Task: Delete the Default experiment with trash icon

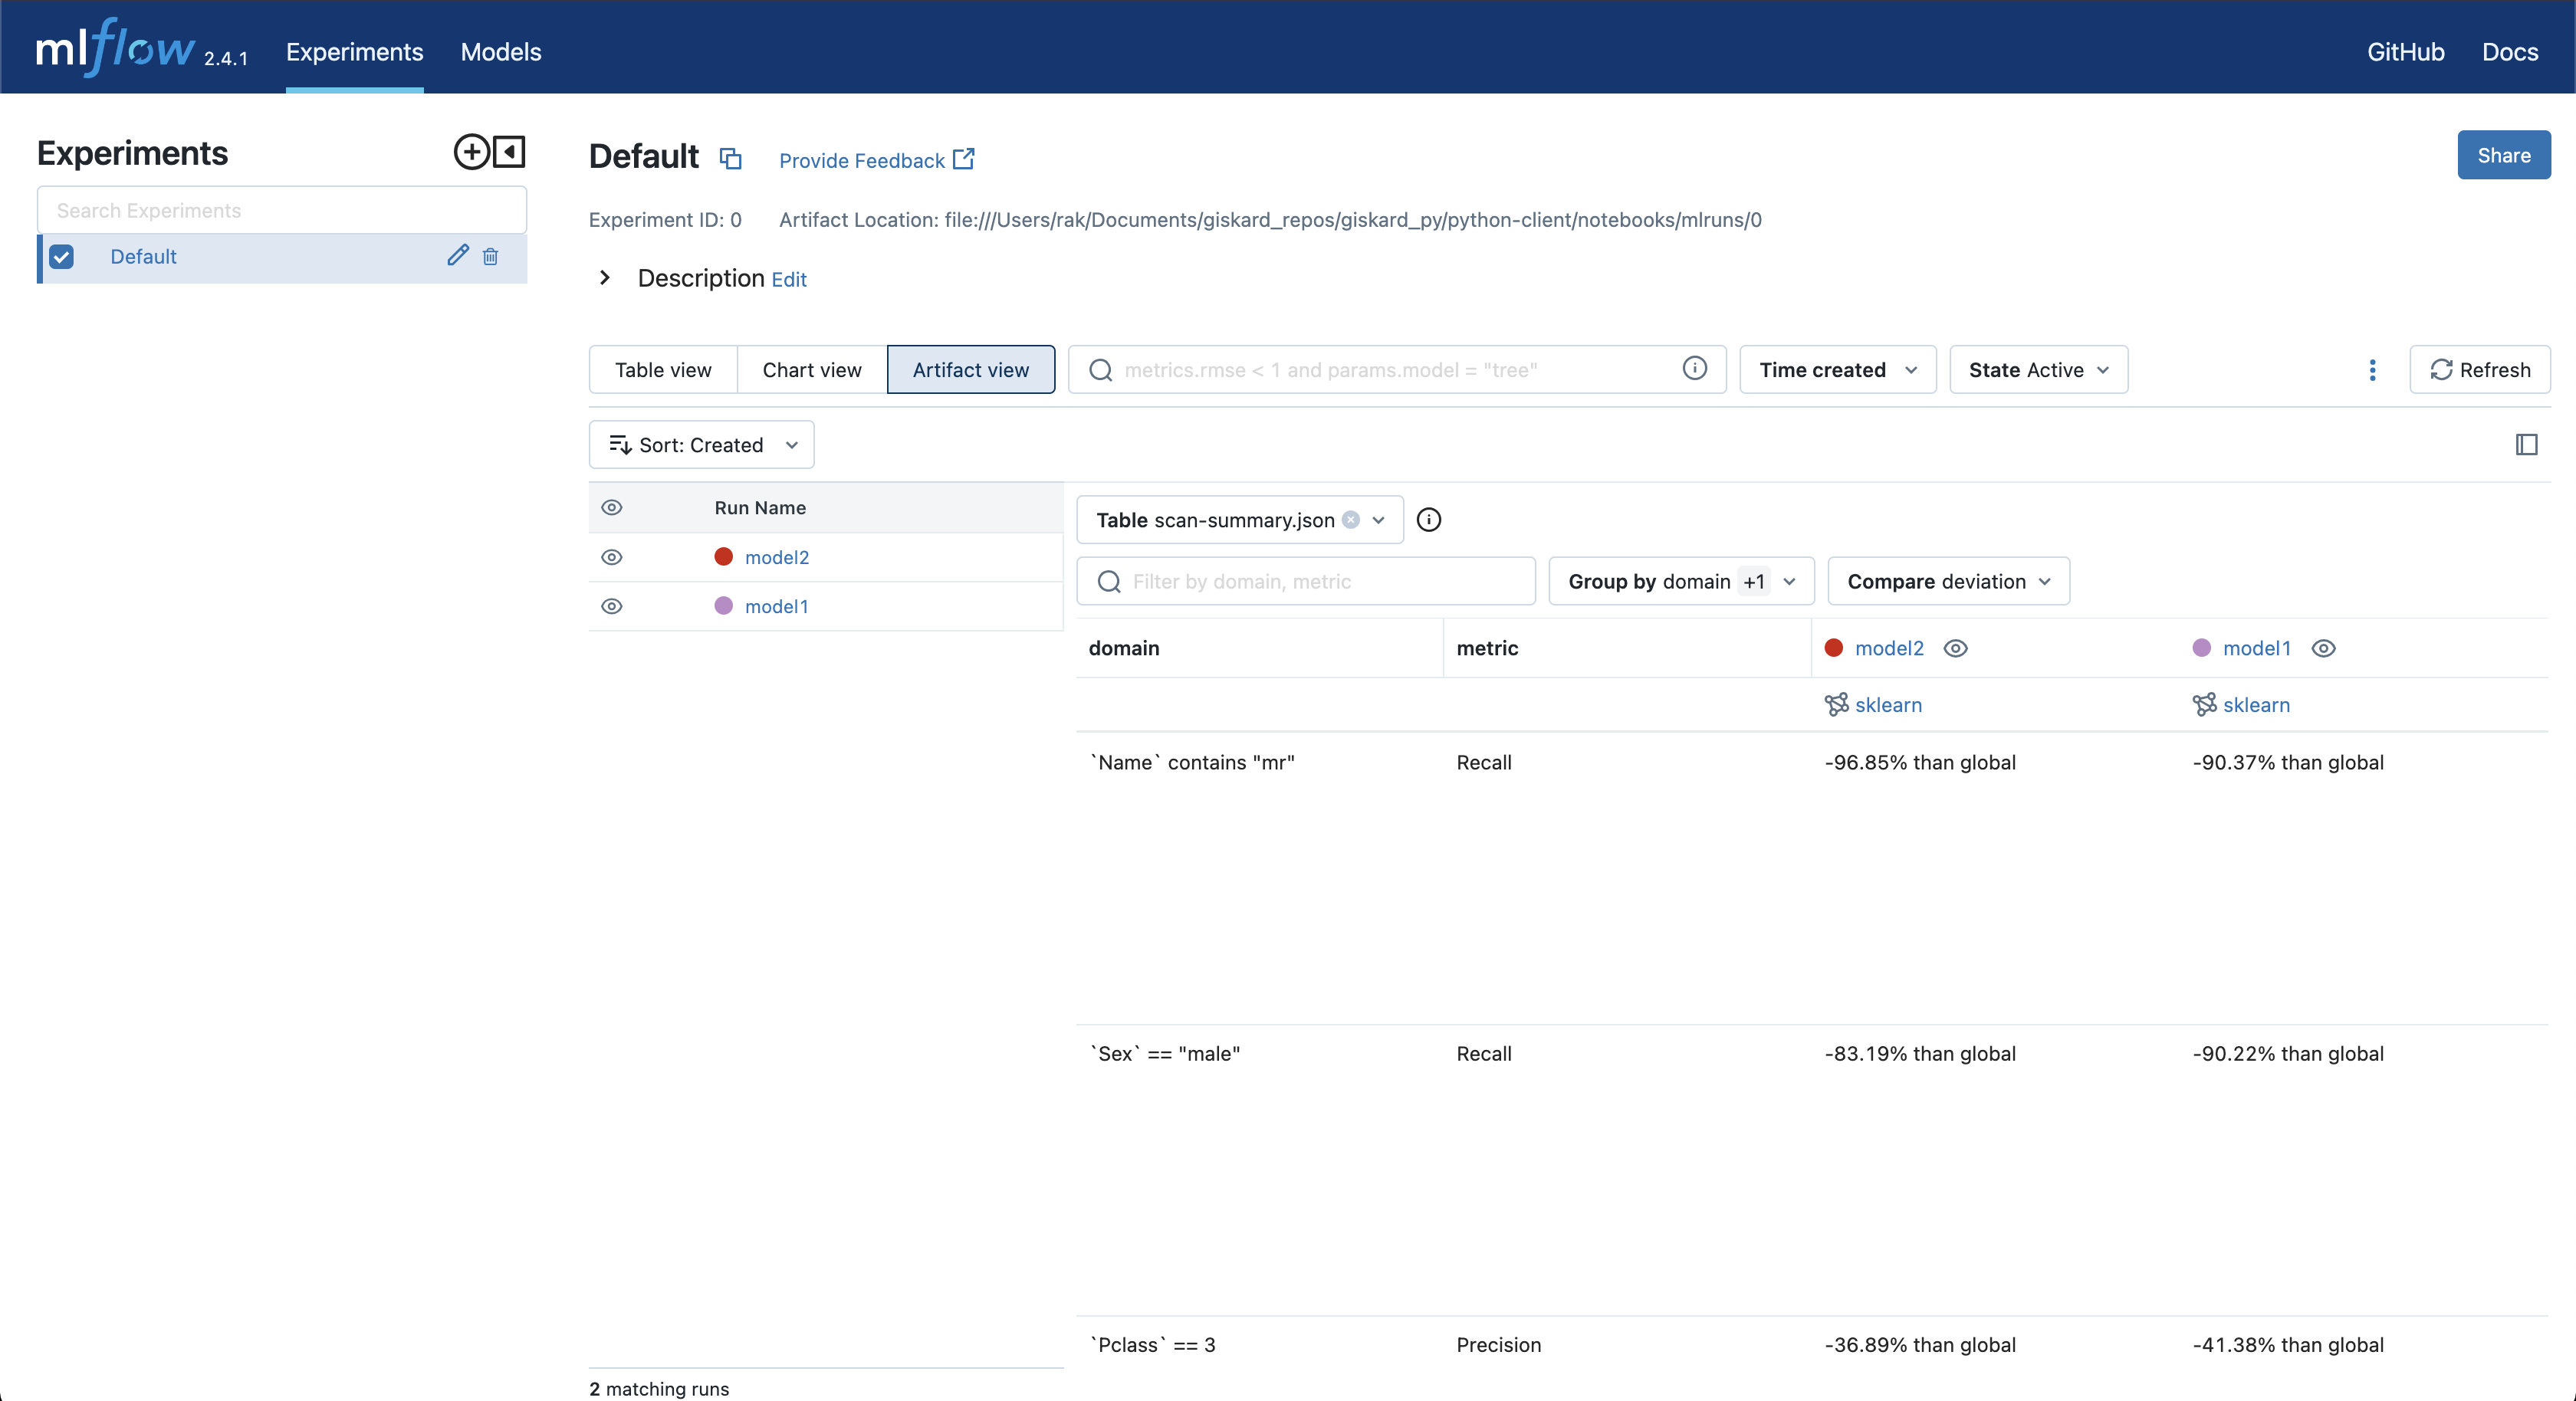Action: tap(490, 257)
